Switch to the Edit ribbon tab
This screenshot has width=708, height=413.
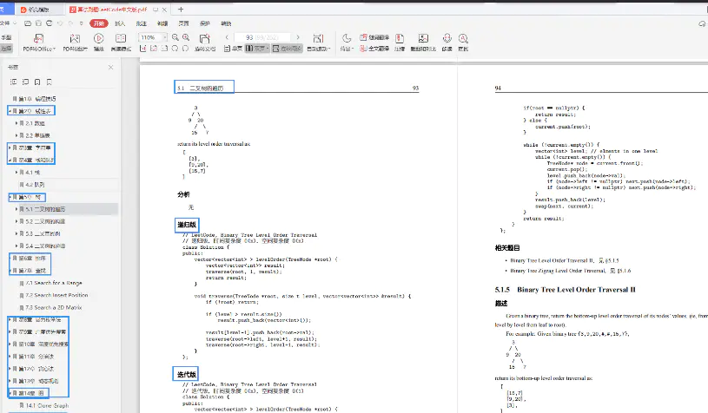pos(162,23)
